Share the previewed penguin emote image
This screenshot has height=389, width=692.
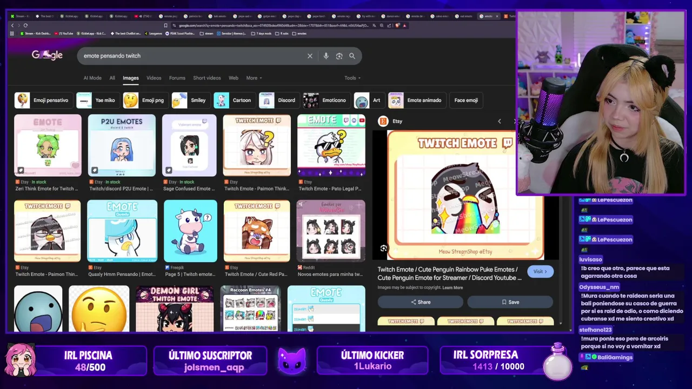click(421, 302)
